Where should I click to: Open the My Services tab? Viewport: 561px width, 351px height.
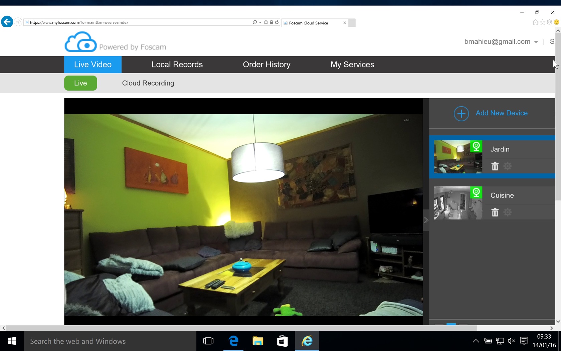(352, 65)
